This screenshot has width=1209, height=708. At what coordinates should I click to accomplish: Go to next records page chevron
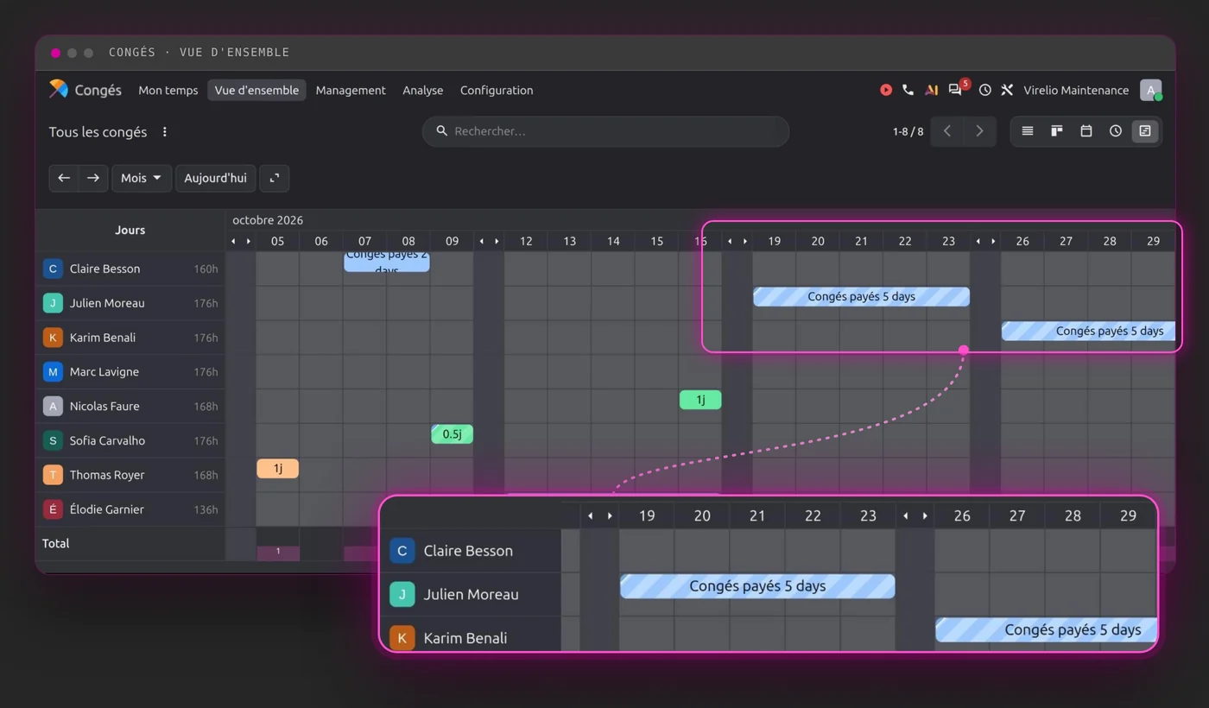(979, 131)
